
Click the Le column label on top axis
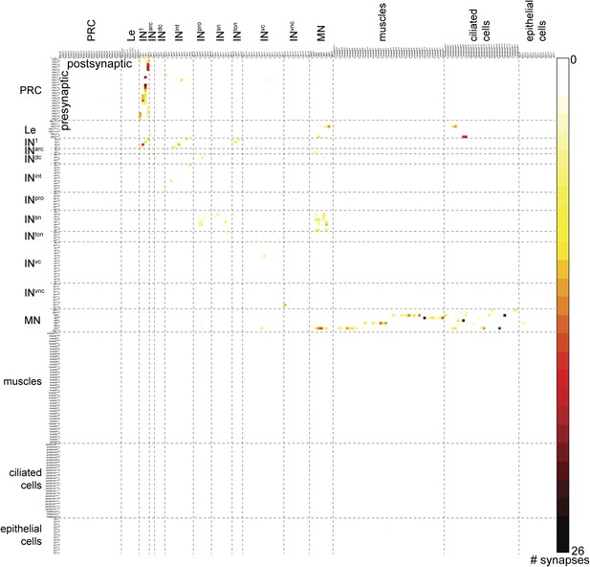pyautogui.click(x=131, y=35)
